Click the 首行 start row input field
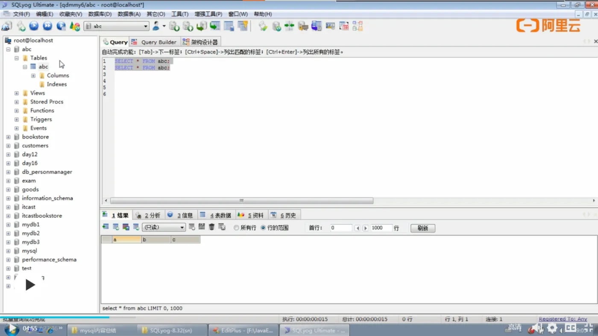This screenshot has width=598, height=336. [x=340, y=228]
